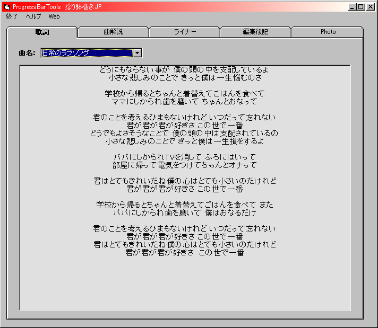Select the 歌詞 tab
The image size is (378, 328).
(x=42, y=32)
